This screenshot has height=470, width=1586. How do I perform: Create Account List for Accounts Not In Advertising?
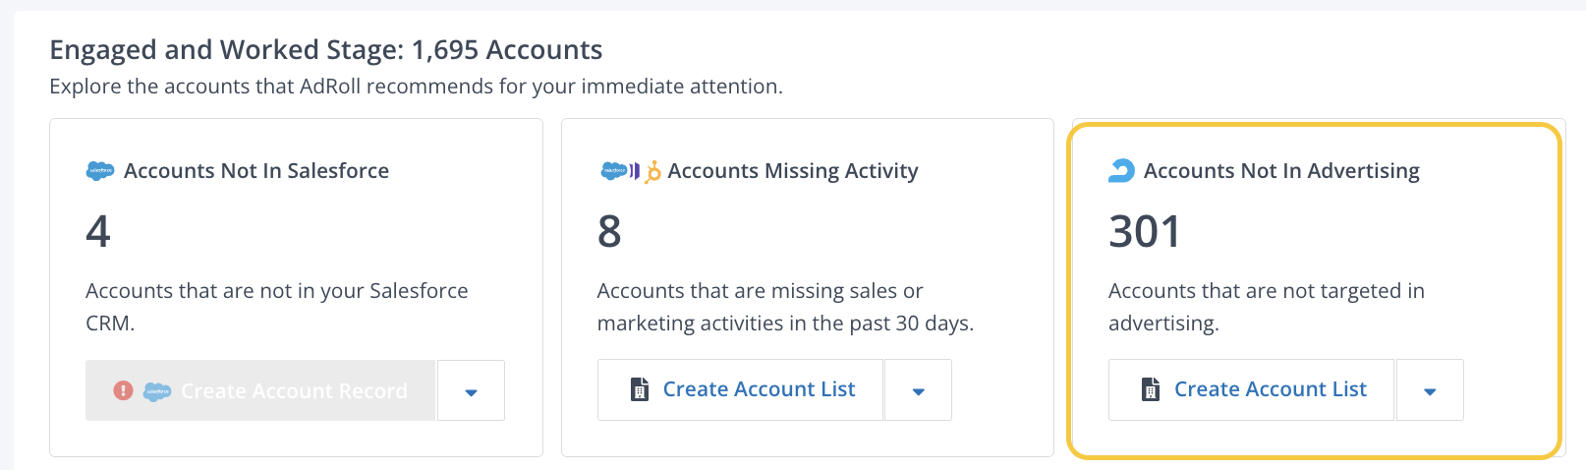click(x=1270, y=389)
